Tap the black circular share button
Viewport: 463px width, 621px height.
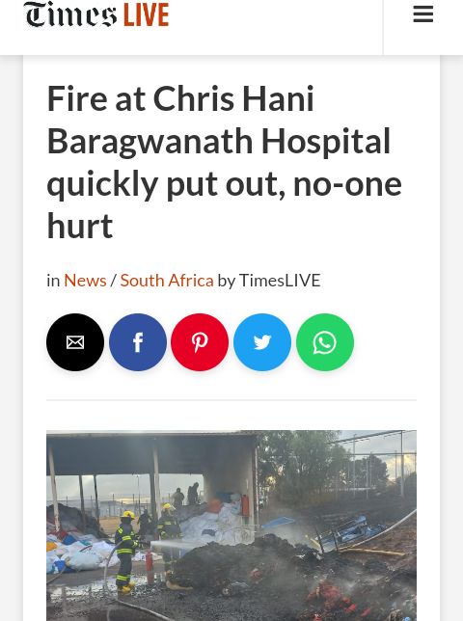click(x=75, y=342)
